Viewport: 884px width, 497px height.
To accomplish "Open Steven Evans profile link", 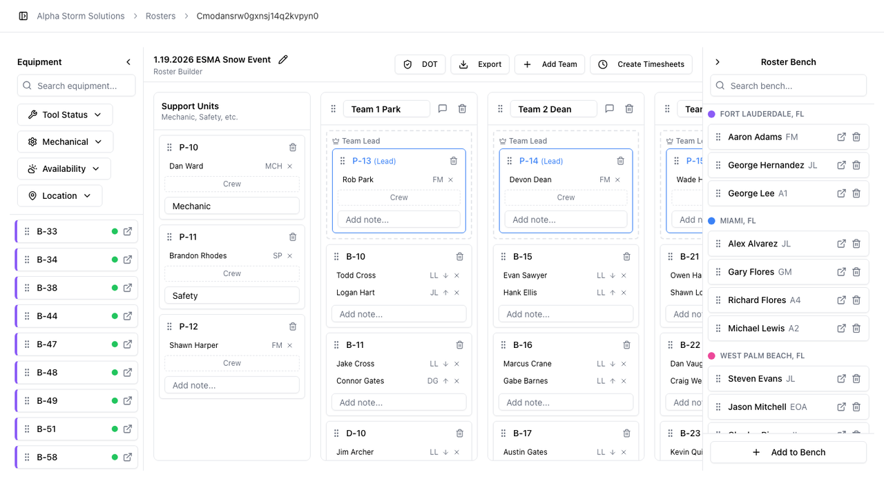I will click(841, 379).
